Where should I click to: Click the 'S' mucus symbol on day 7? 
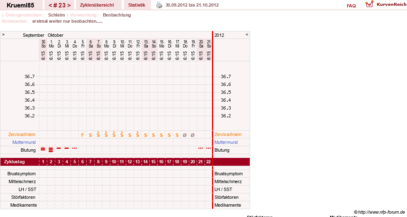click(90, 135)
